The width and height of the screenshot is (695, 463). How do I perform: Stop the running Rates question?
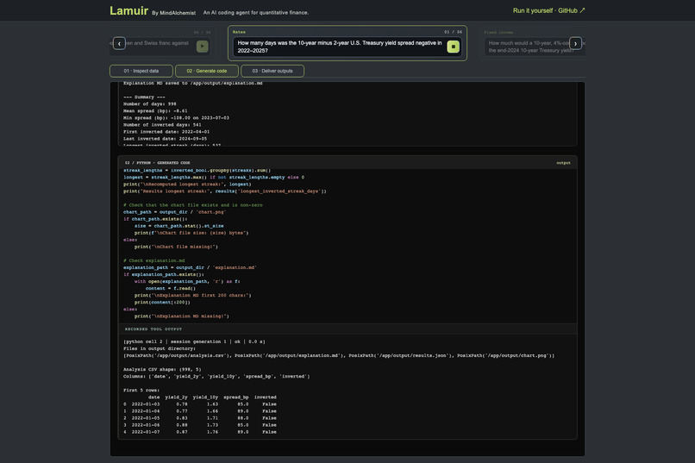[x=453, y=47]
